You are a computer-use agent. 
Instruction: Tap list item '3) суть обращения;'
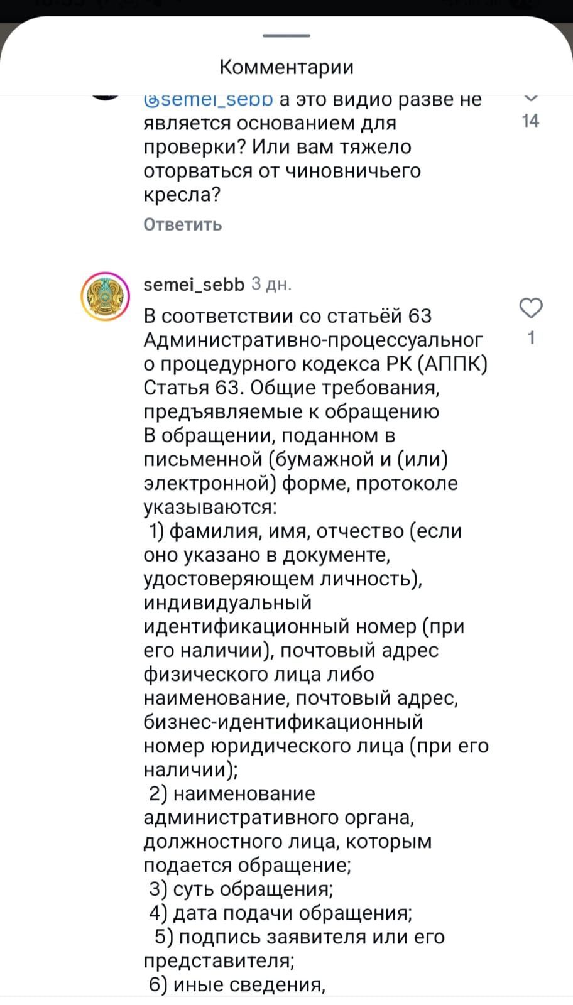click(x=241, y=889)
